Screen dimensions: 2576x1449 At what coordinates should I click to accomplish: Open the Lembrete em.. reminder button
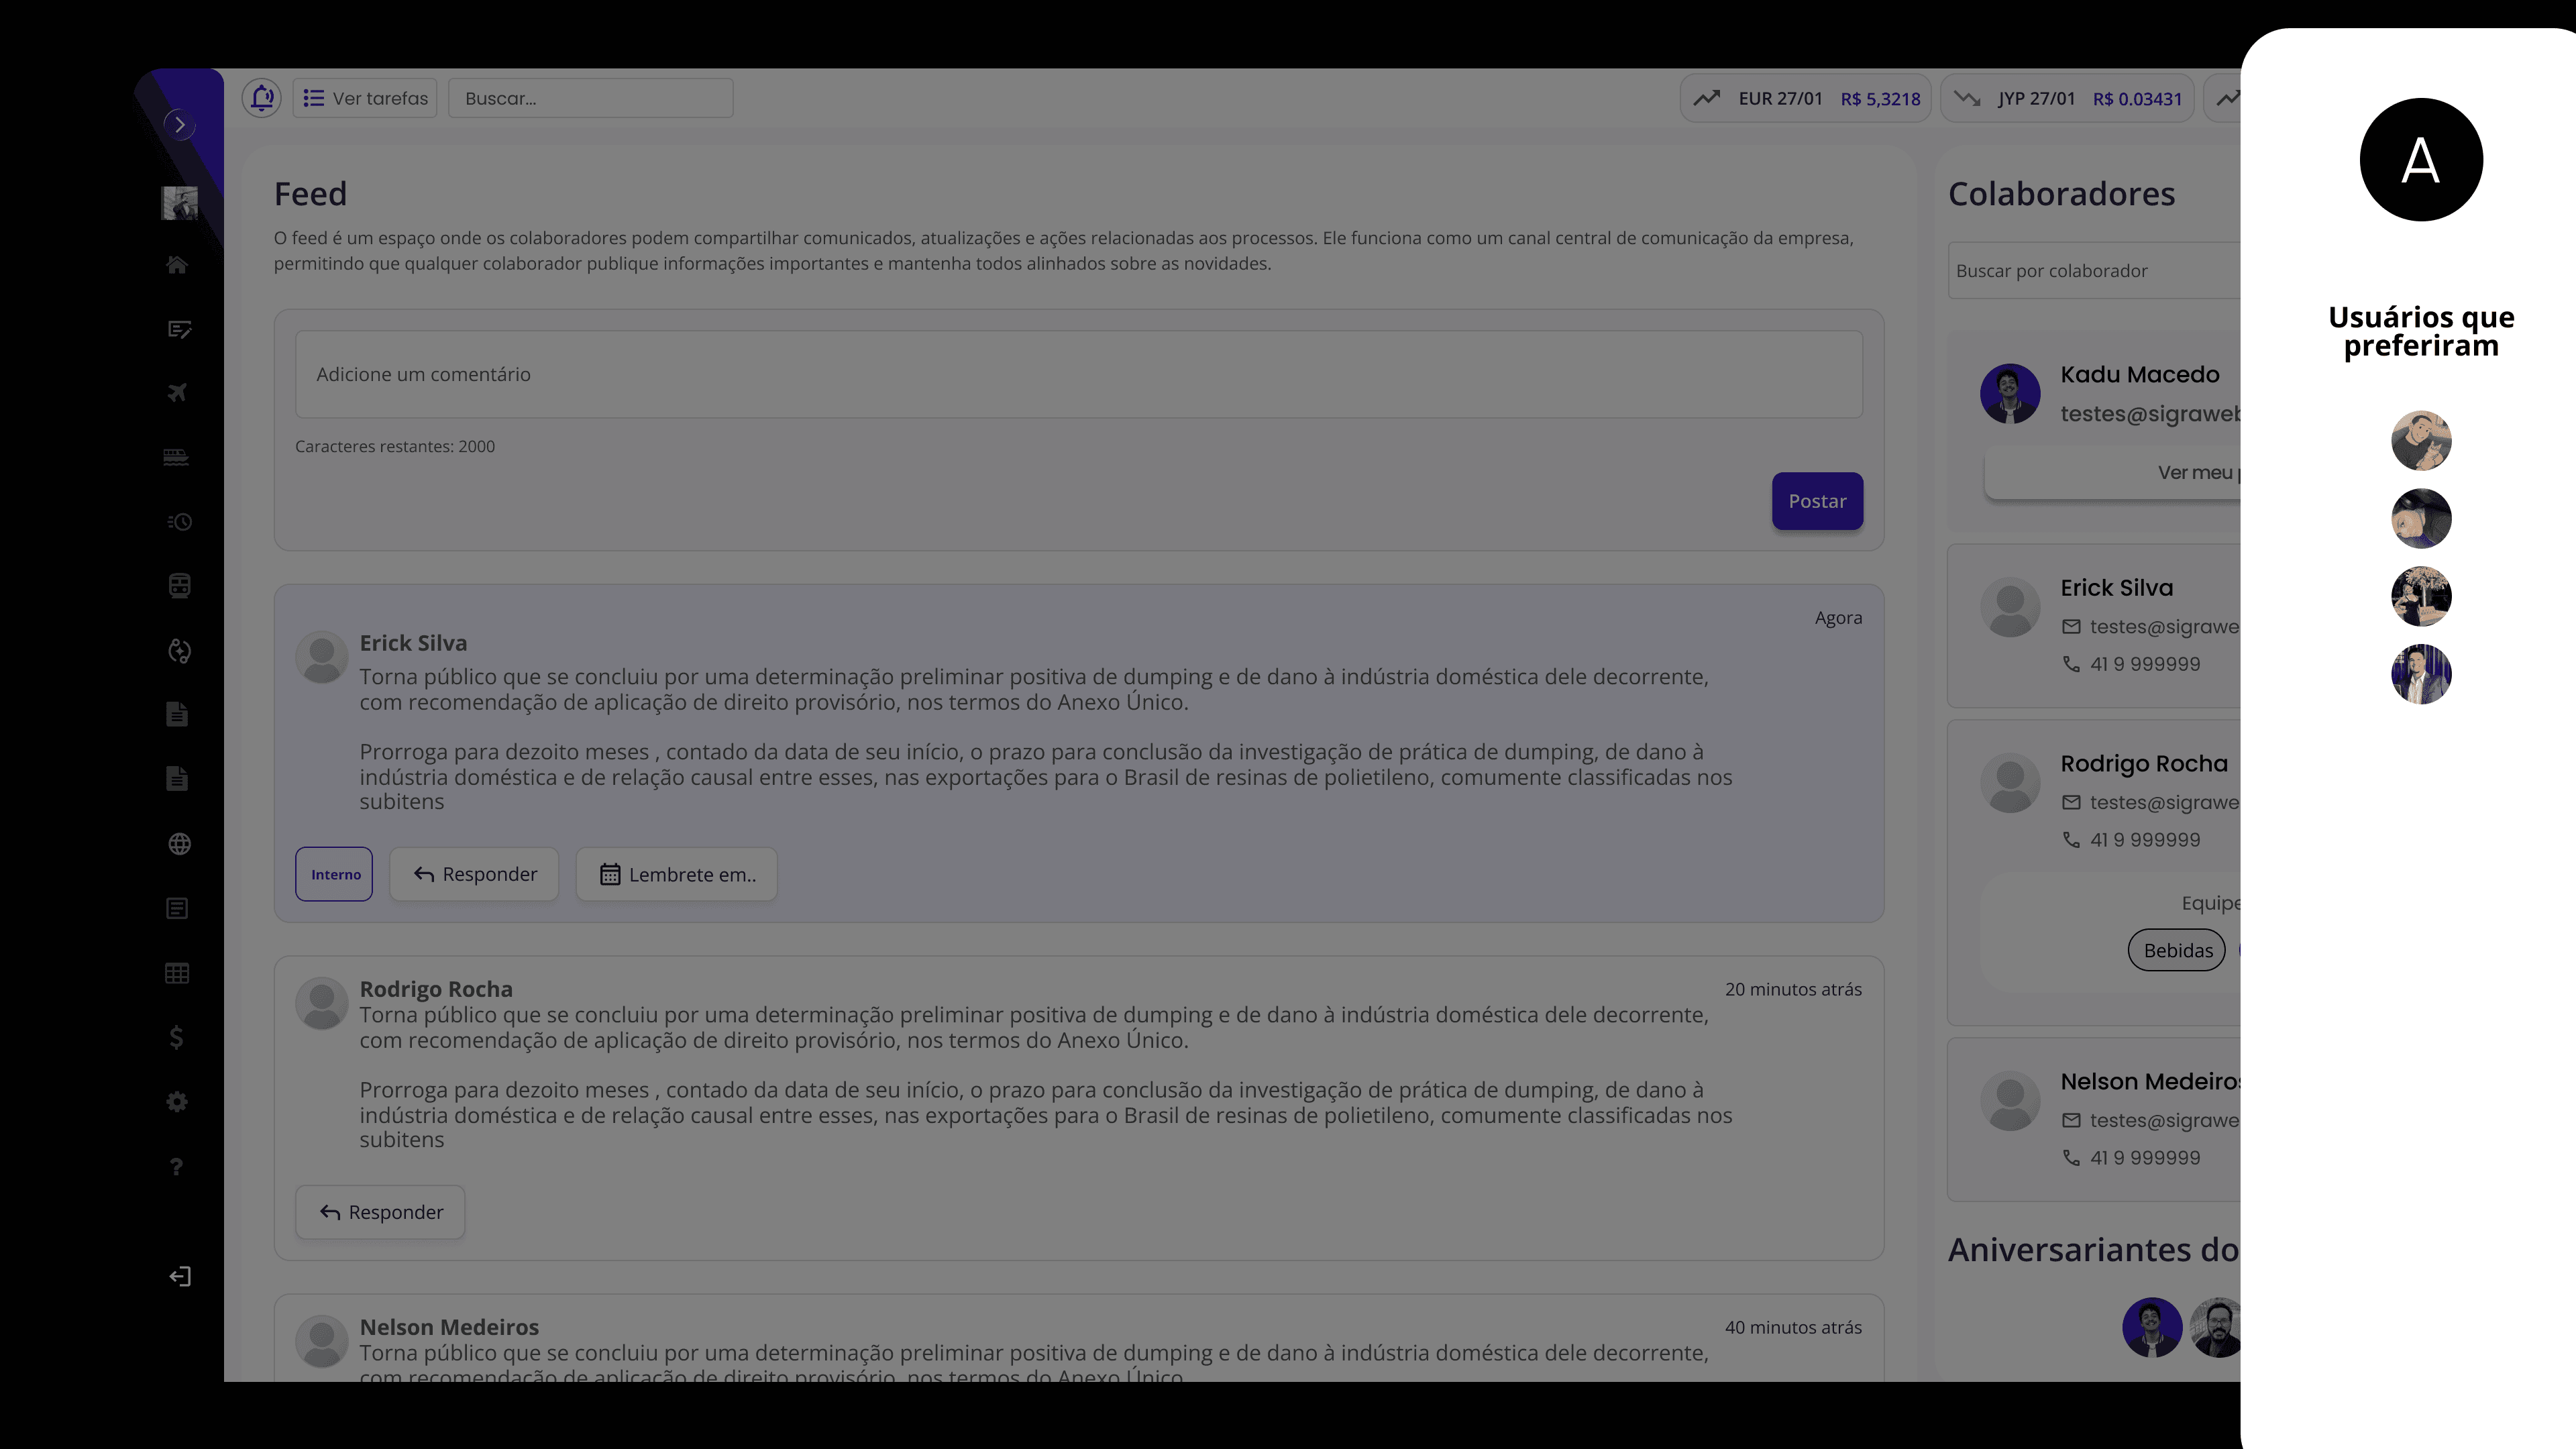tap(677, 874)
